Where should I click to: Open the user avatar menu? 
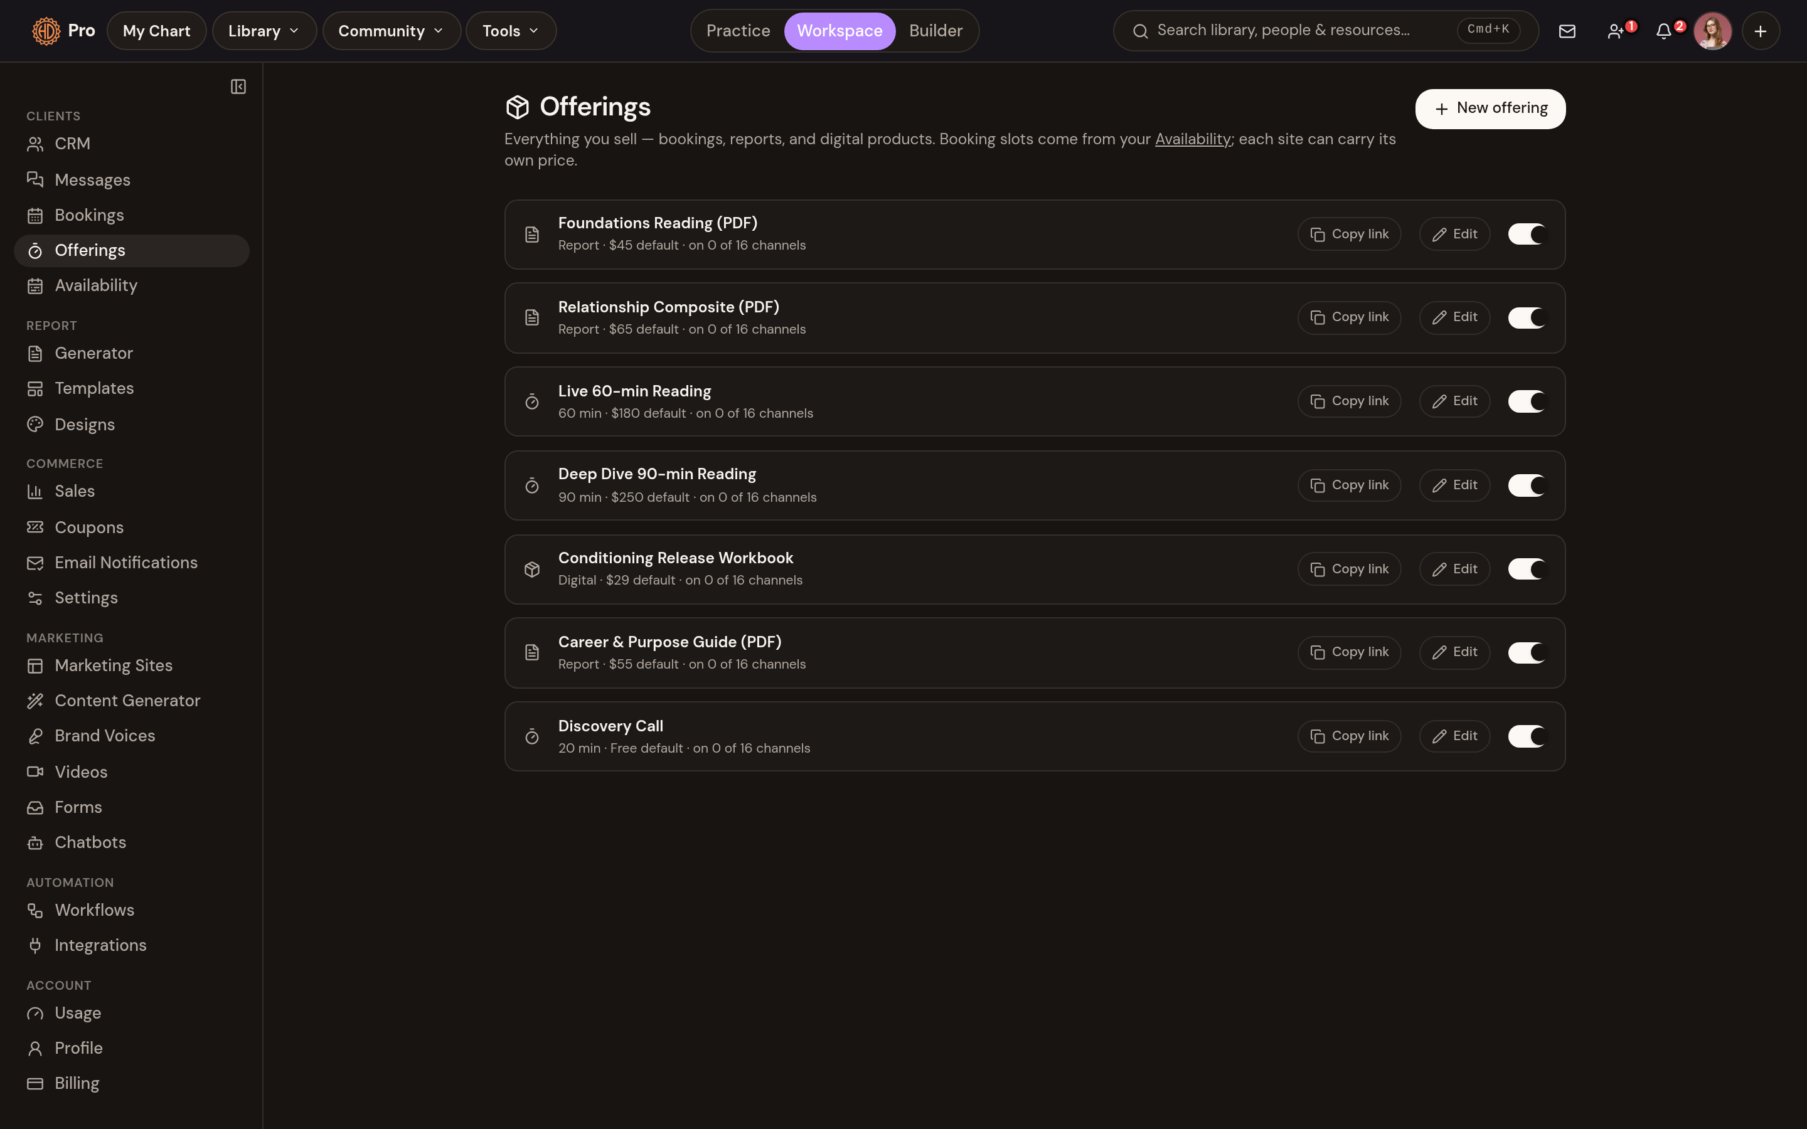pyautogui.click(x=1712, y=31)
